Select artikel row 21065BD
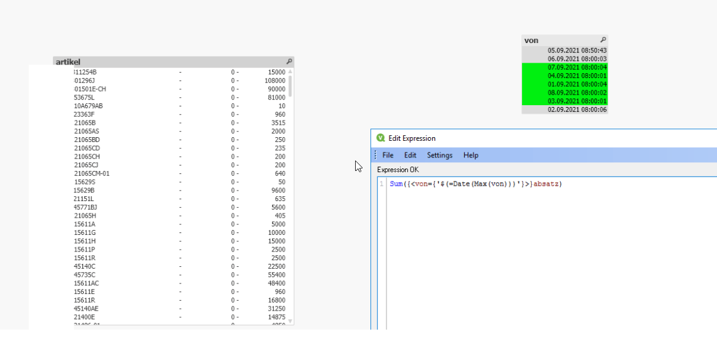 click(180, 140)
